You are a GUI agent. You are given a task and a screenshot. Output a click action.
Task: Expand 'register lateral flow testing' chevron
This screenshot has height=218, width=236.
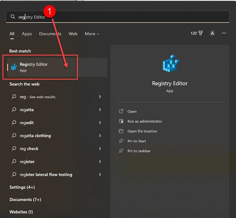coord(100,174)
